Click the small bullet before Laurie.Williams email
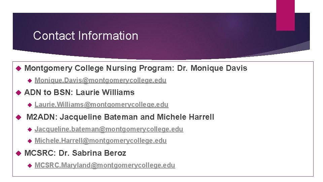Viewport: 323px width, 182px height. (30, 105)
